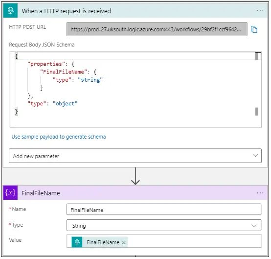Click the purple variable curly-brace icon
271x259 pixels.
(x=10, y=193)
